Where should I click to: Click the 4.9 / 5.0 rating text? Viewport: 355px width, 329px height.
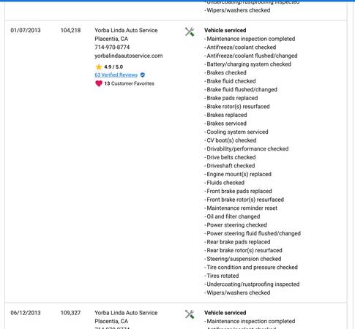point(113,67)
